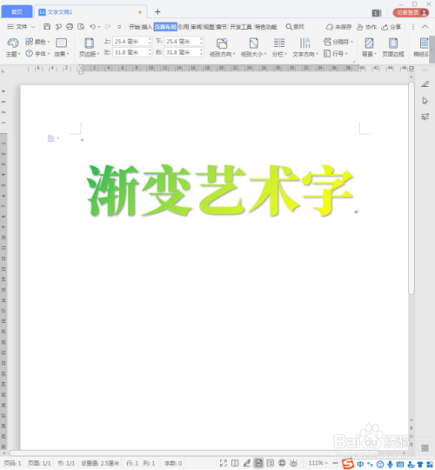This screenshot has width=435, height=470.
Task: Click the 协作 button
Action: pyautogui.click(x=366, y=27)
